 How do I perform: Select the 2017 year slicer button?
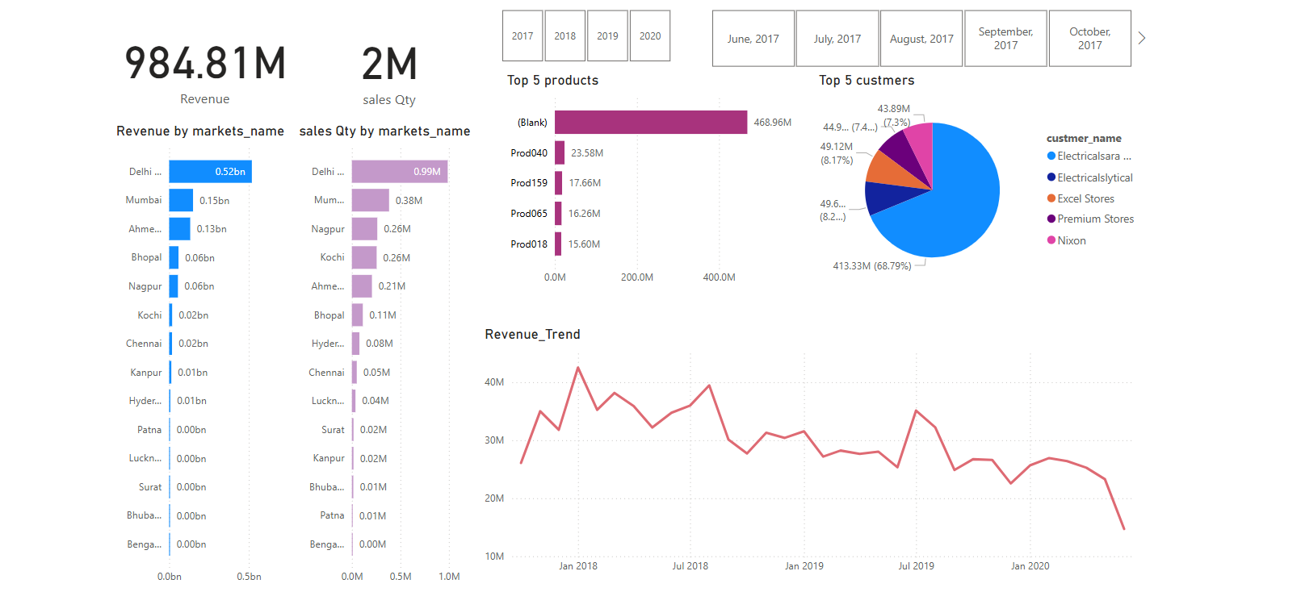[522, 35]
